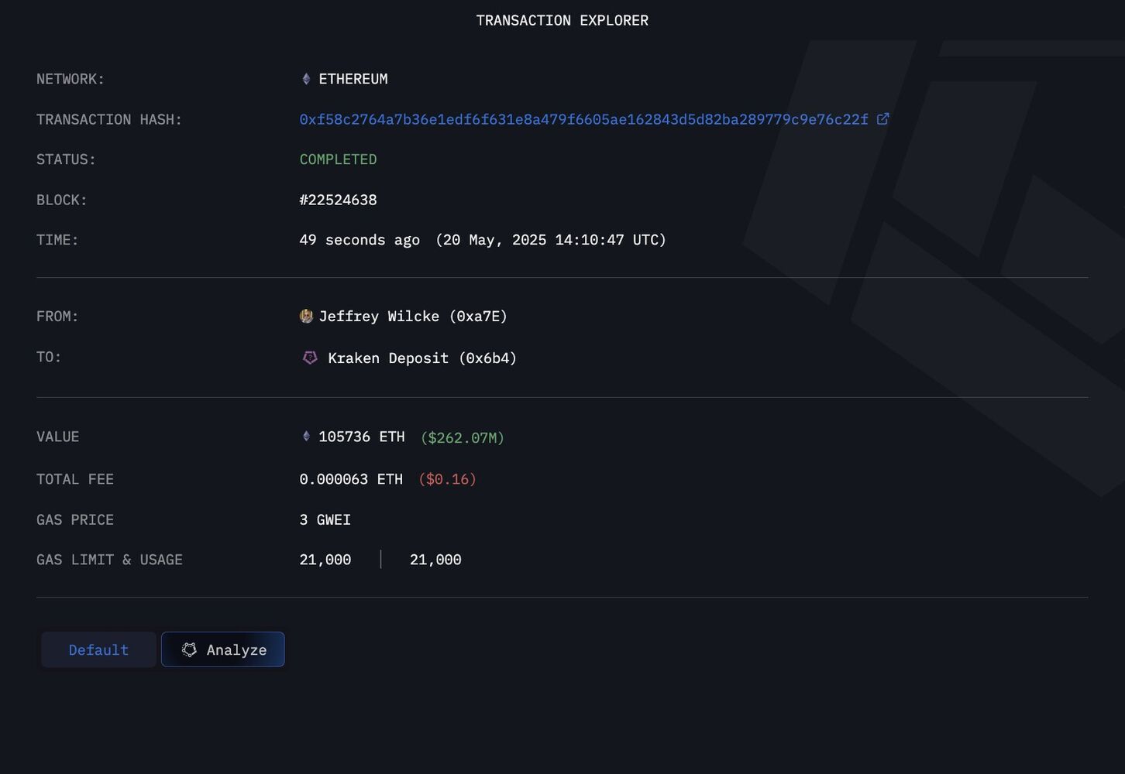Click the Analyze button's icon
Screen dimensions: 1125x774
tap(189, 649)
